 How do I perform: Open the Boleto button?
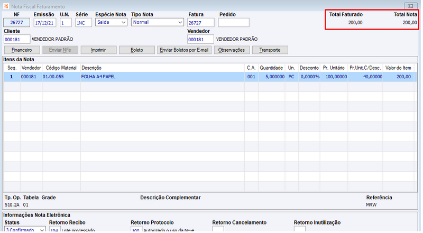click(137, 50)
